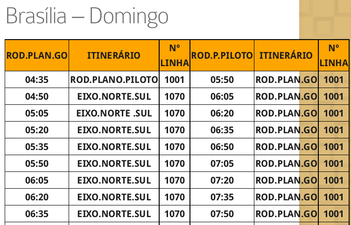
Task: Select the 05:35 departure time cell
Action: pos(37,147)
